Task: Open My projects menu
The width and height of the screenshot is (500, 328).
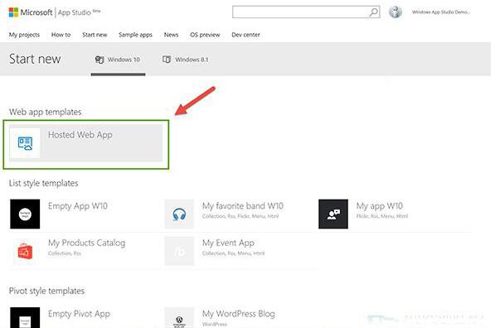Action: coord(24,35)
